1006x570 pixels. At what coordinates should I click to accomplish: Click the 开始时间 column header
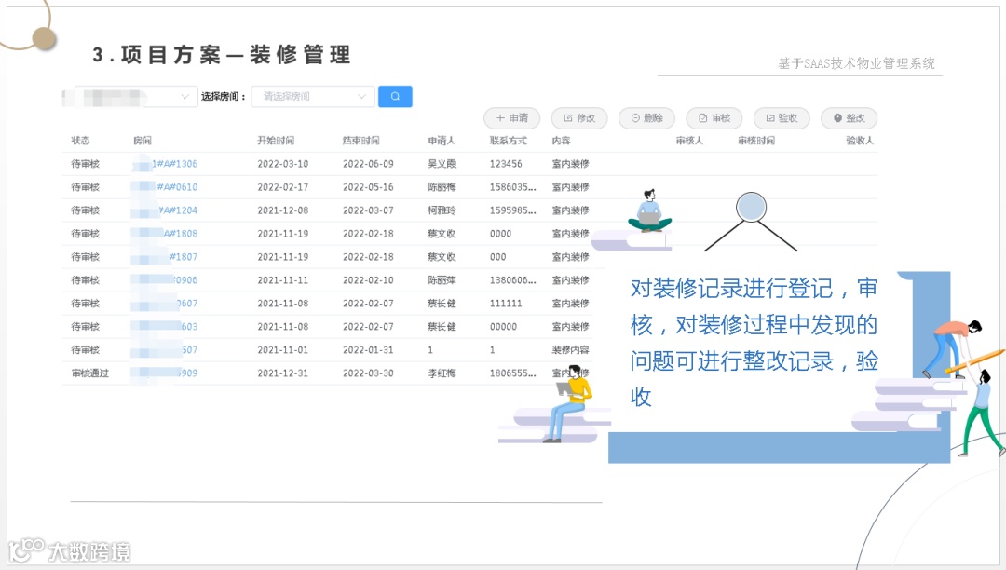pyautogui.click(x=276, y=141)
